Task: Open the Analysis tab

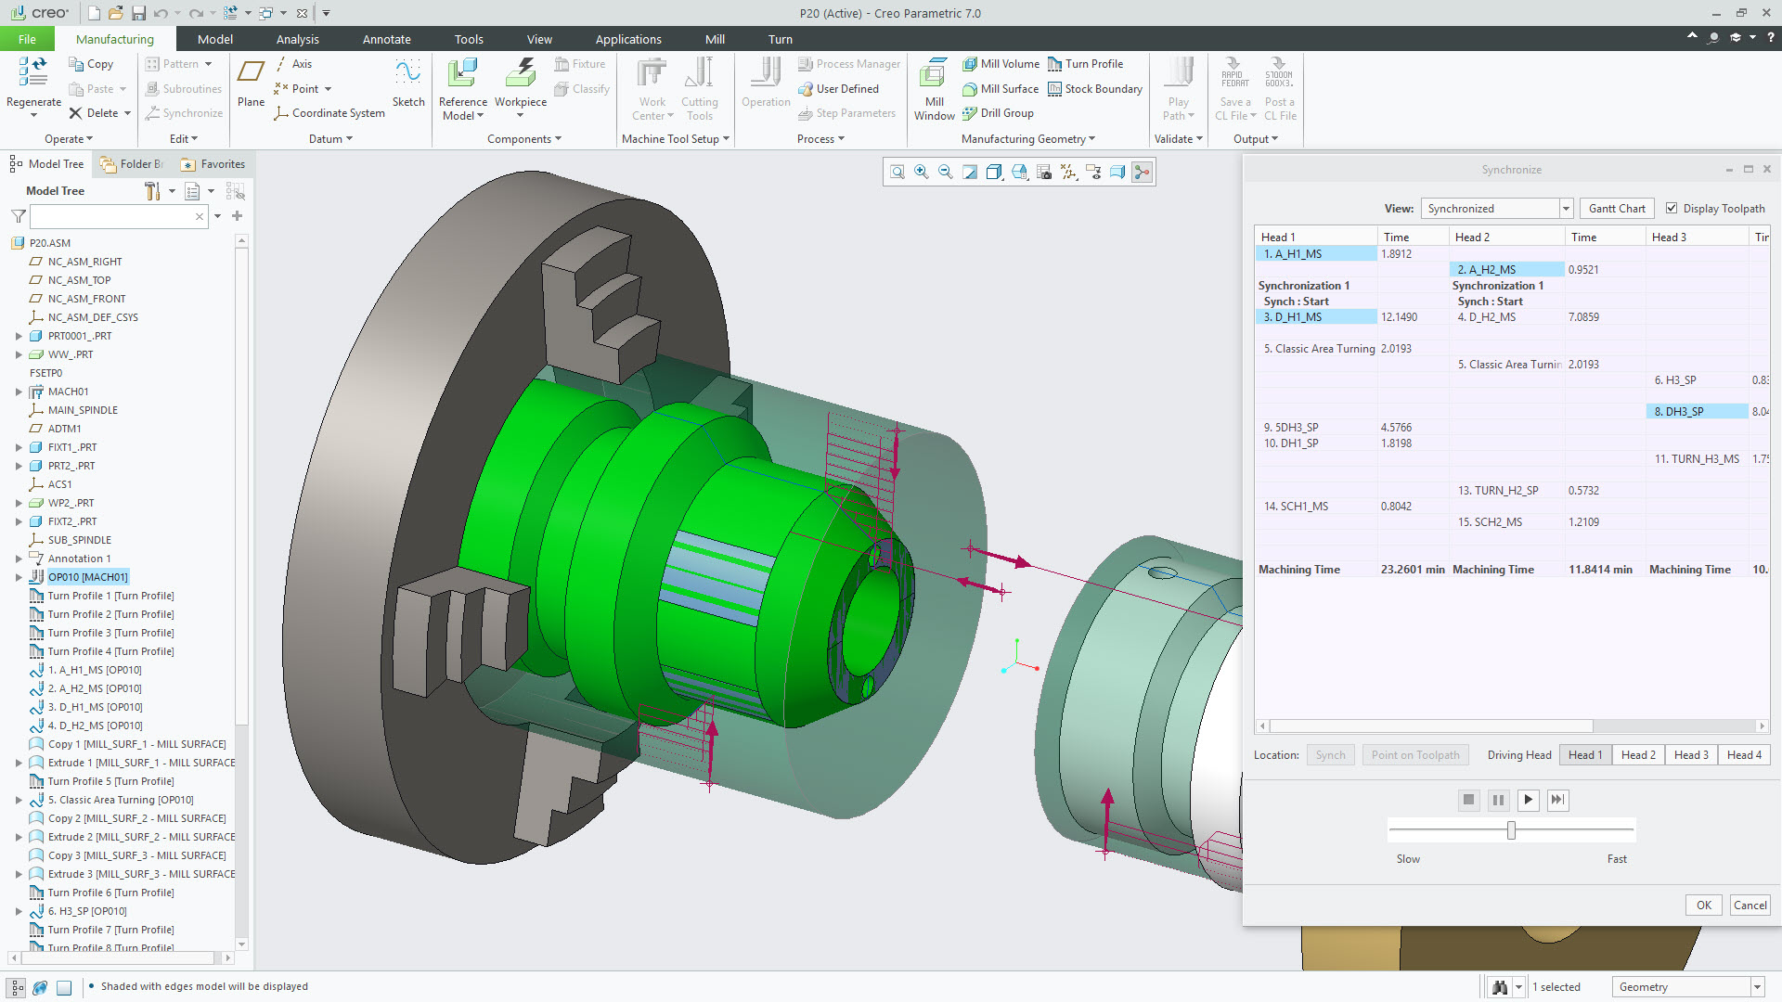Action: [297, 38]
